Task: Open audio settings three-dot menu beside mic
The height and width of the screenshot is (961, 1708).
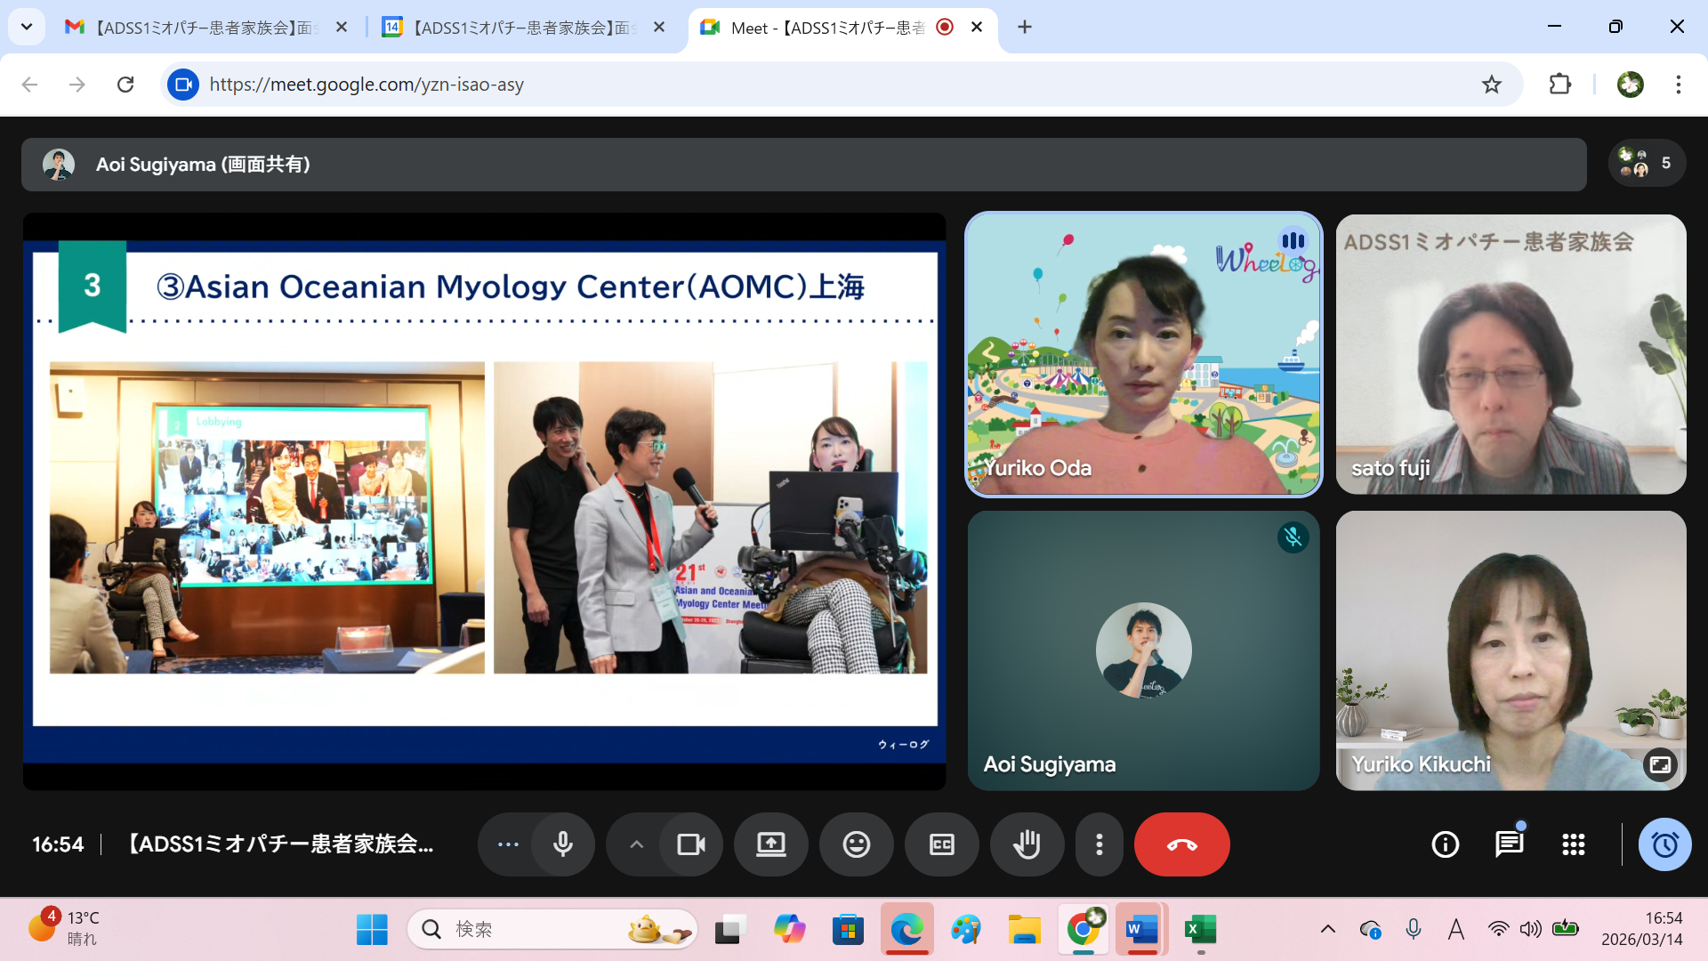Action: click(508, 844)
